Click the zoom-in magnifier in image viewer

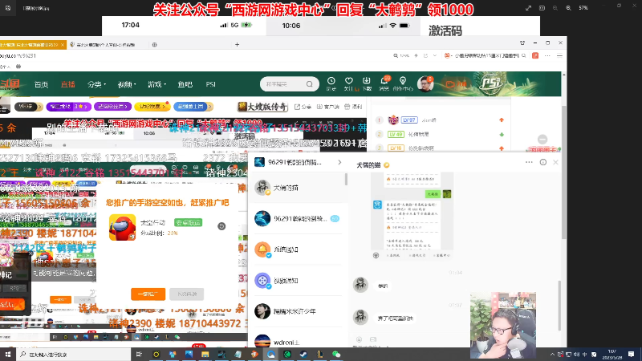(x=568, y=8)
